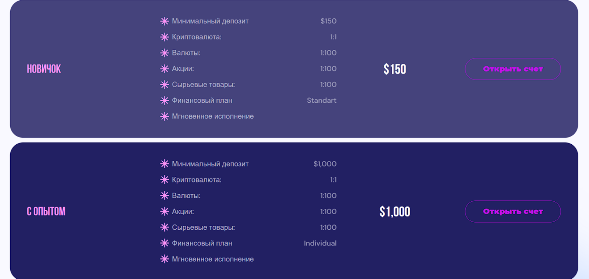
Task: Click asterisk by Мгновенное исполнение in Новичок card
Action: click(165, 116)
